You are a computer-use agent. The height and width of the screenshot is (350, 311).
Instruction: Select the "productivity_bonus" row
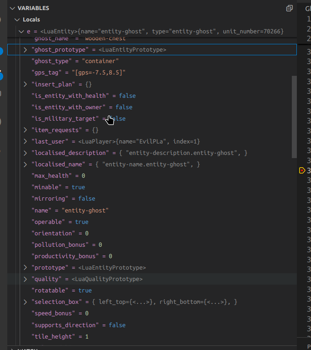coord(152,256)
